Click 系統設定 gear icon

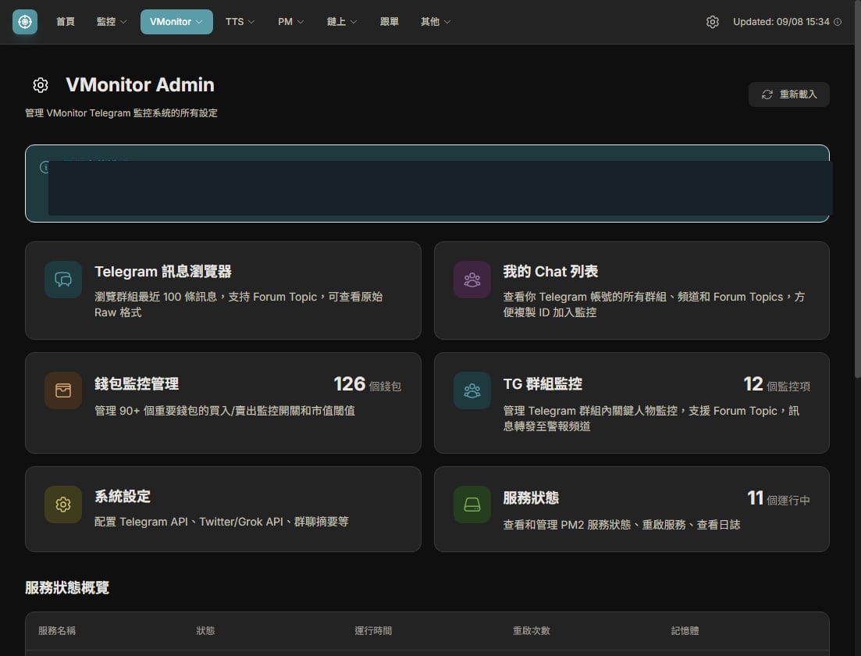pos(63,504)
